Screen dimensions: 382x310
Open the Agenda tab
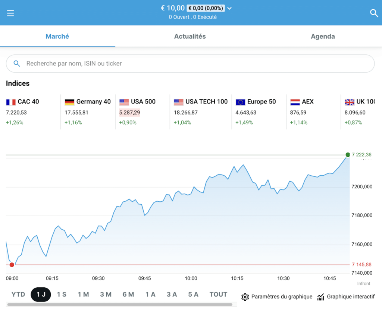(x=323, y=36)
